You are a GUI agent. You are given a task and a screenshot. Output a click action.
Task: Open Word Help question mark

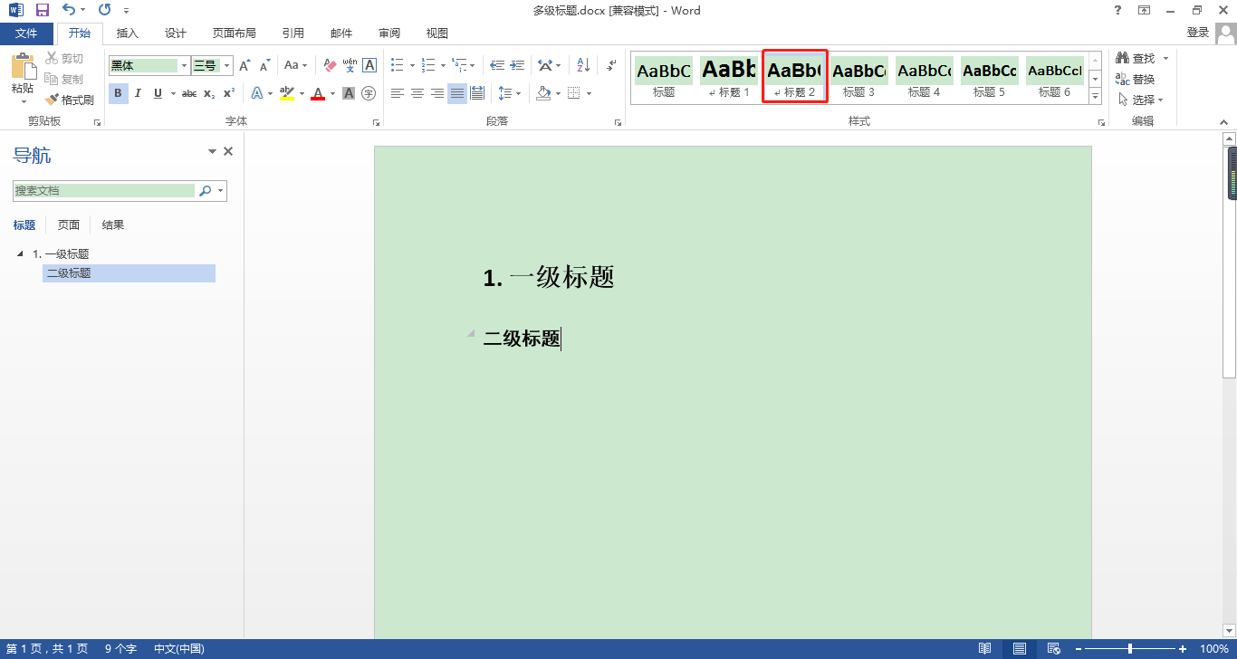(1117, 10)
